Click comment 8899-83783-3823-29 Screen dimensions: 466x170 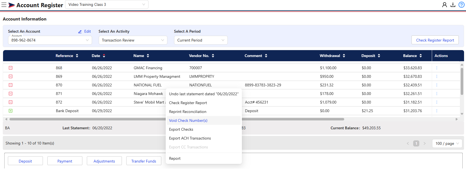[x=263, y=85]
